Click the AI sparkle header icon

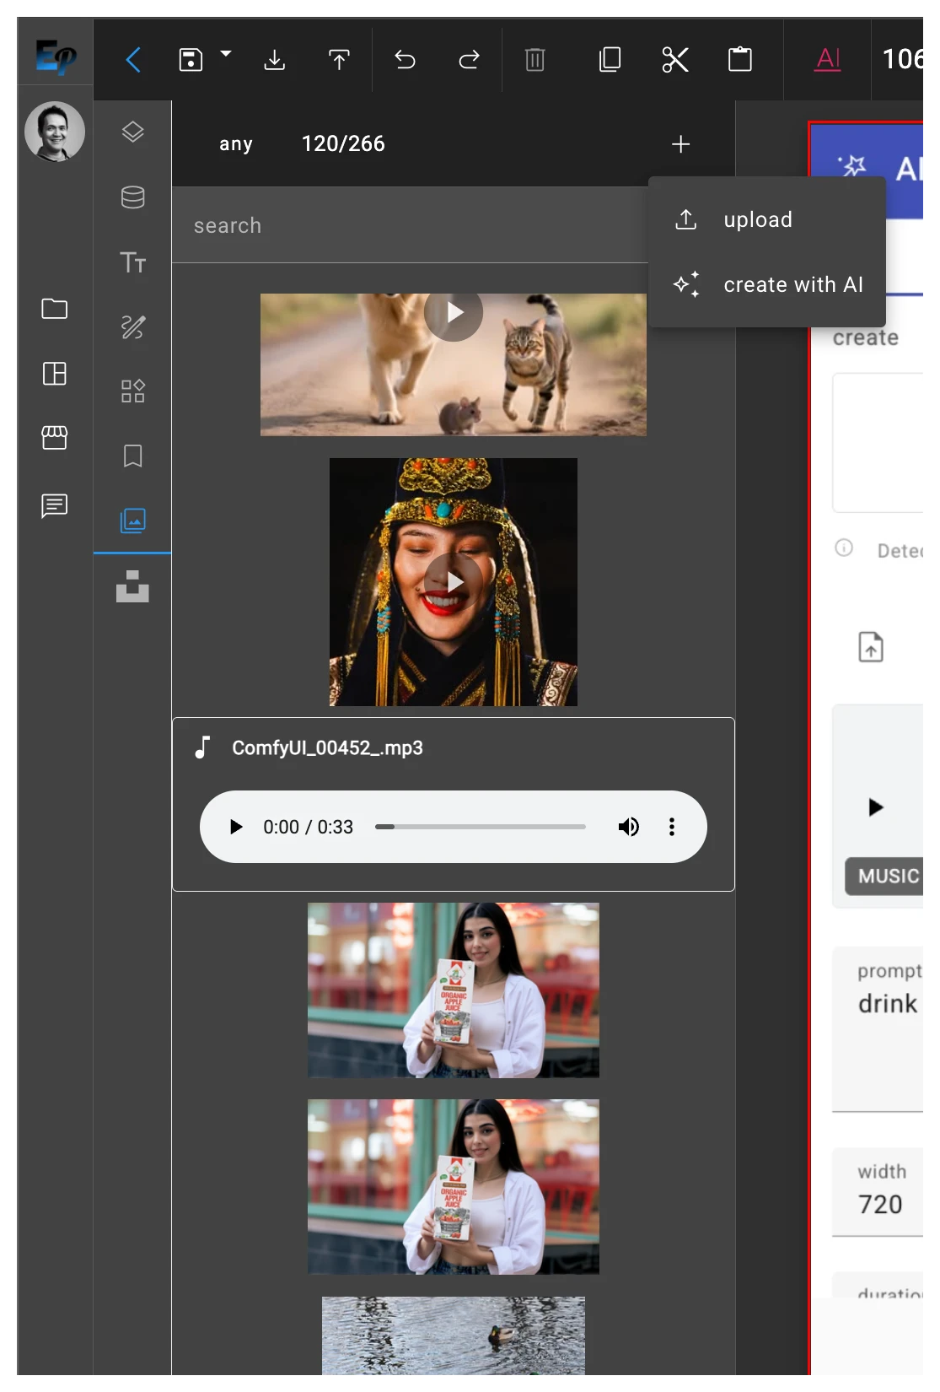click(x=852, y=166)
